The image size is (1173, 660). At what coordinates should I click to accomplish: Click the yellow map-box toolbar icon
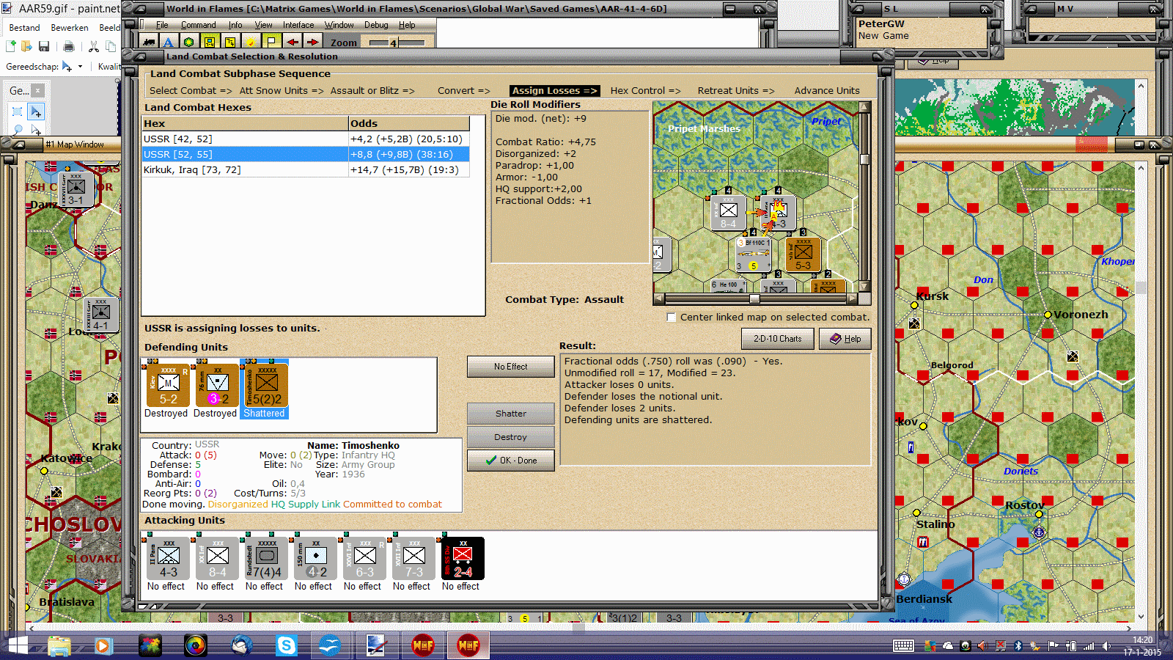(x=230, y=43)
